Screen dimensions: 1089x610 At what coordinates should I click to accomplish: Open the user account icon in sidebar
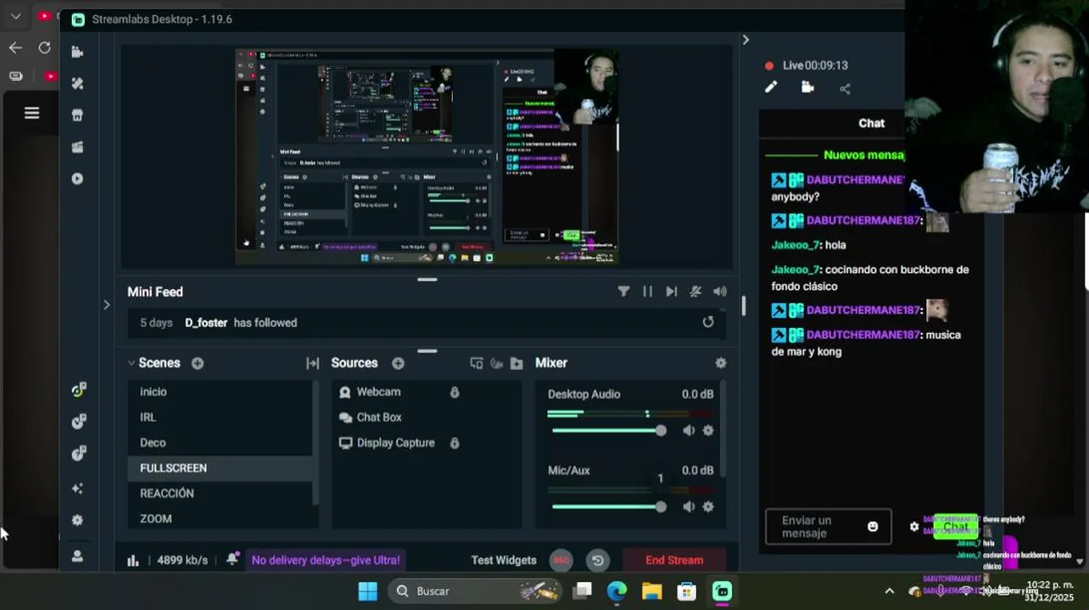click(x=77, y=556)
